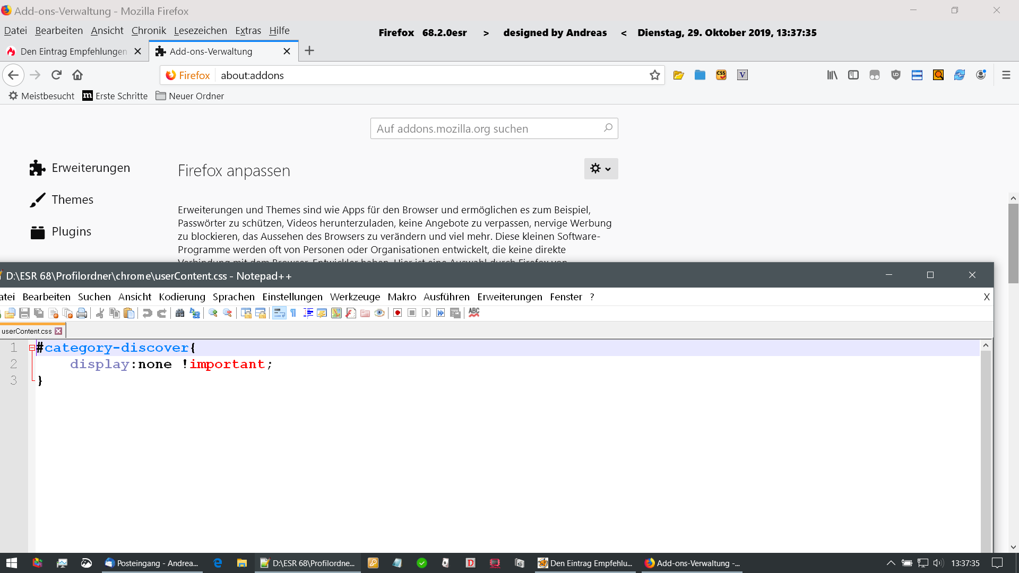Switch to Den Eintrag Empfehlungen tab

coord(73,51)
